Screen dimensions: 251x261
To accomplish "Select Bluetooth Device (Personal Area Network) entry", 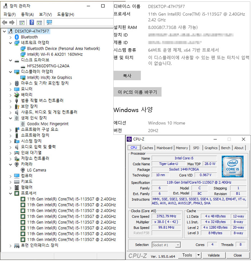I will click(x=63, y=49).
